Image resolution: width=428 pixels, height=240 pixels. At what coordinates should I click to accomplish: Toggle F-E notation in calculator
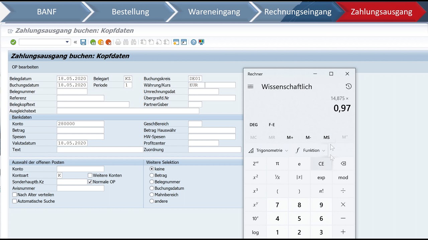click(272, 125)
